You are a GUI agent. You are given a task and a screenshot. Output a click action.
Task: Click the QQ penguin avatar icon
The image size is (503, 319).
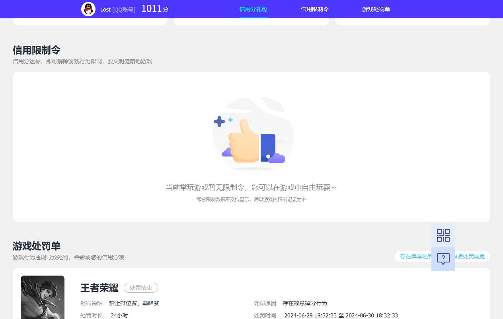coord(88,9)
